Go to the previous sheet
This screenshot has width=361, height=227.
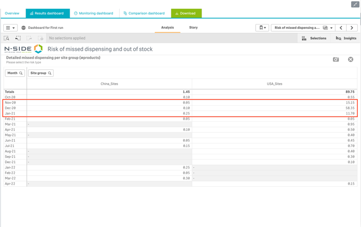point(341,28)
